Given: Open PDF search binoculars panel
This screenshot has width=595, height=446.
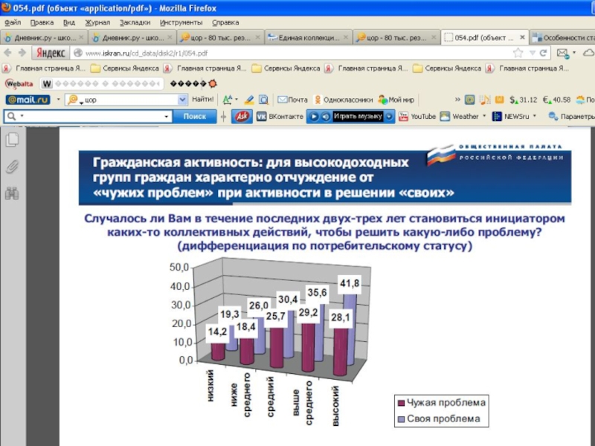Looking at the screenshot, I should pos(12,193).
